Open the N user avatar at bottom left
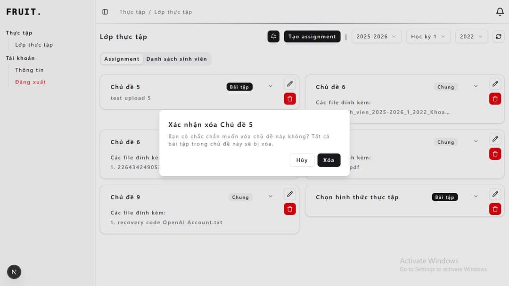This screenshot has height=286, width=509. 14,272
